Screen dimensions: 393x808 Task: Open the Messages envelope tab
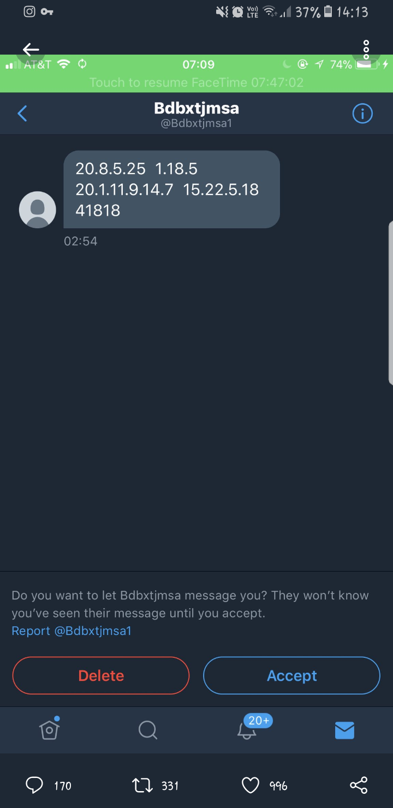tap(344, 730)
